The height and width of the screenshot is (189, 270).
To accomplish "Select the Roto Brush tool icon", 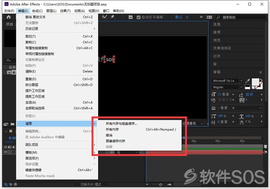I will point(104,17).
